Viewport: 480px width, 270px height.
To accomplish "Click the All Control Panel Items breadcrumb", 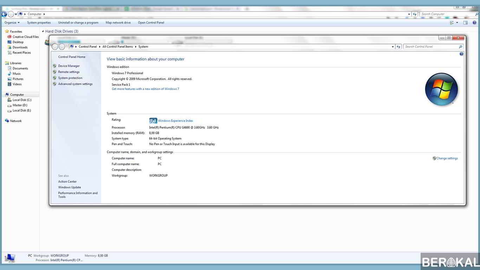I will tap(118, 46).
